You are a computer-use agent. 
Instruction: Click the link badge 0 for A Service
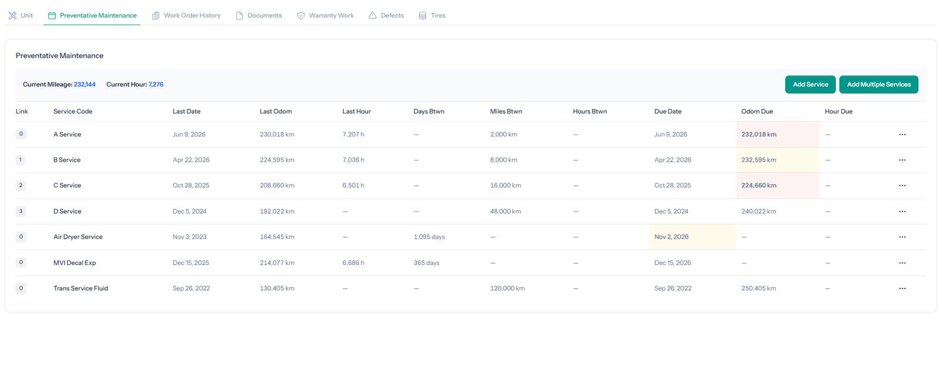tap(21, 134)
